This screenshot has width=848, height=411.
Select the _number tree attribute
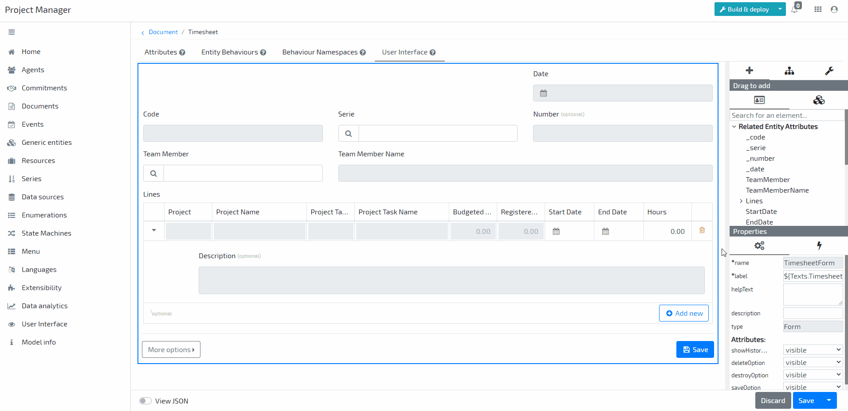(x=760, y=159)
